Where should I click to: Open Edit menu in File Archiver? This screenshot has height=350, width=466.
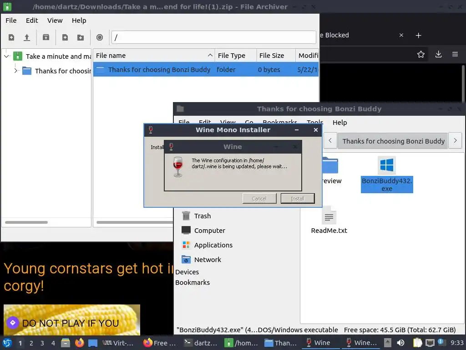(32, 20)
